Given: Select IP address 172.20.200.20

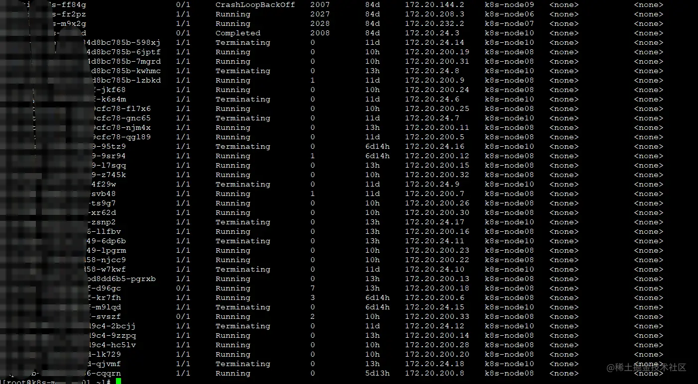Looking at the screenshot, I should point(437,355).
